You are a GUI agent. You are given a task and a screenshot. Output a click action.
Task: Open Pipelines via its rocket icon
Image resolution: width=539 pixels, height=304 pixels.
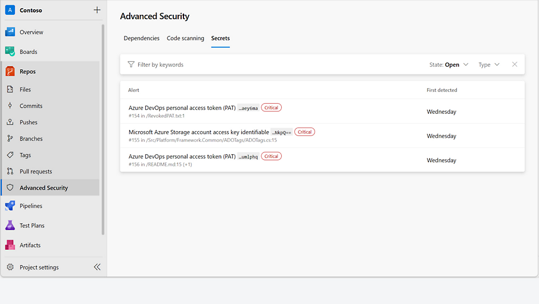(10, 206)
